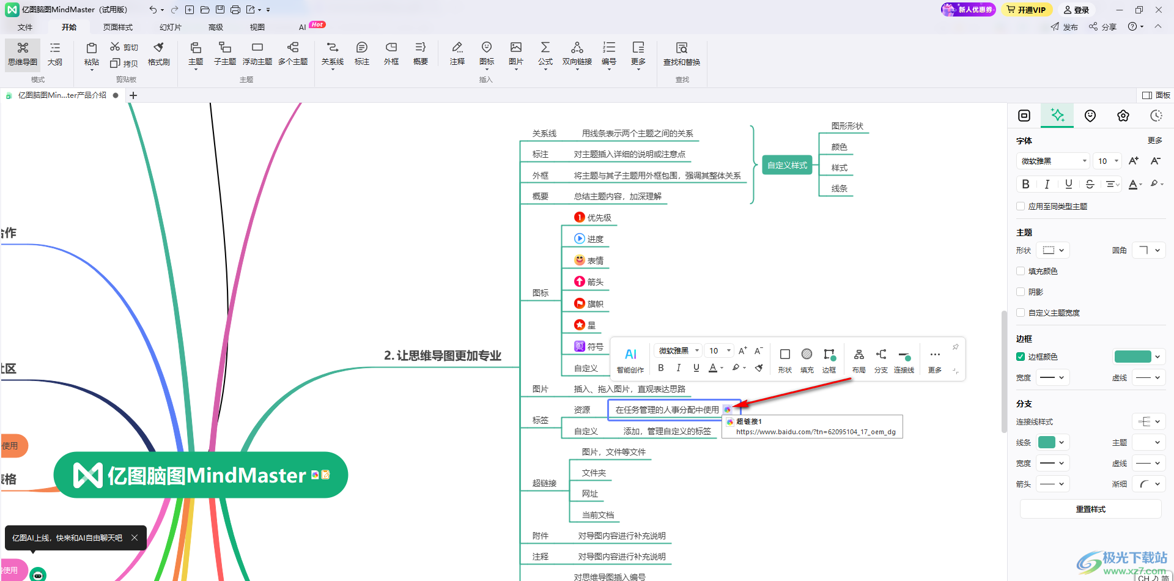Open the 箭头 arrow dropdown

(x=1053, y=484)
